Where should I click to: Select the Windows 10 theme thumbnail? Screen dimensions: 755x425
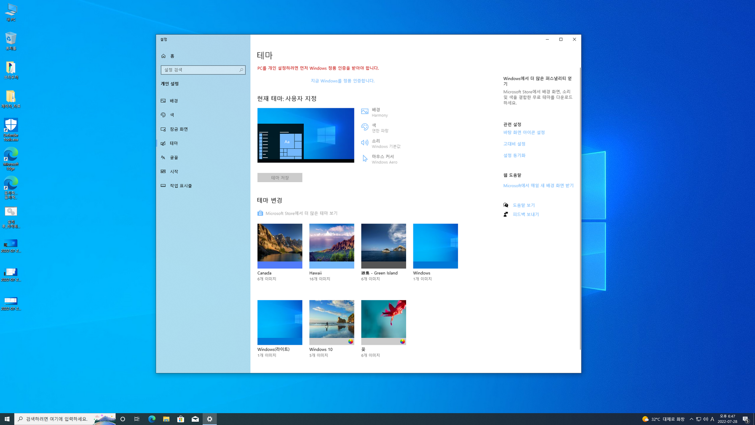click(x=332, y=323)
